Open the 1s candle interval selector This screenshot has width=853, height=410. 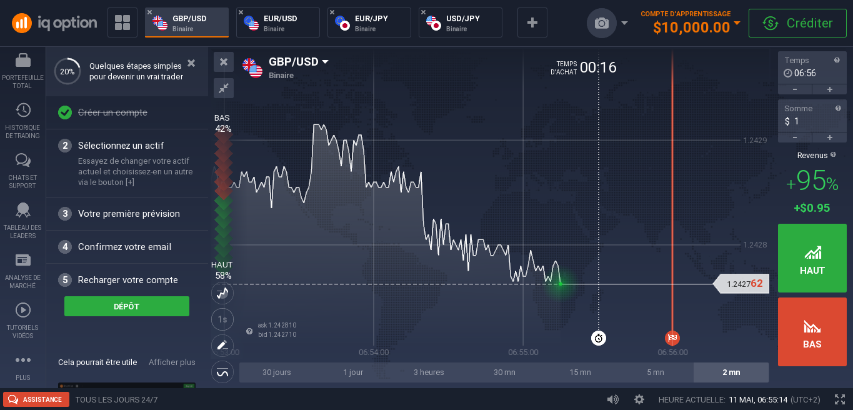[222, 319]
